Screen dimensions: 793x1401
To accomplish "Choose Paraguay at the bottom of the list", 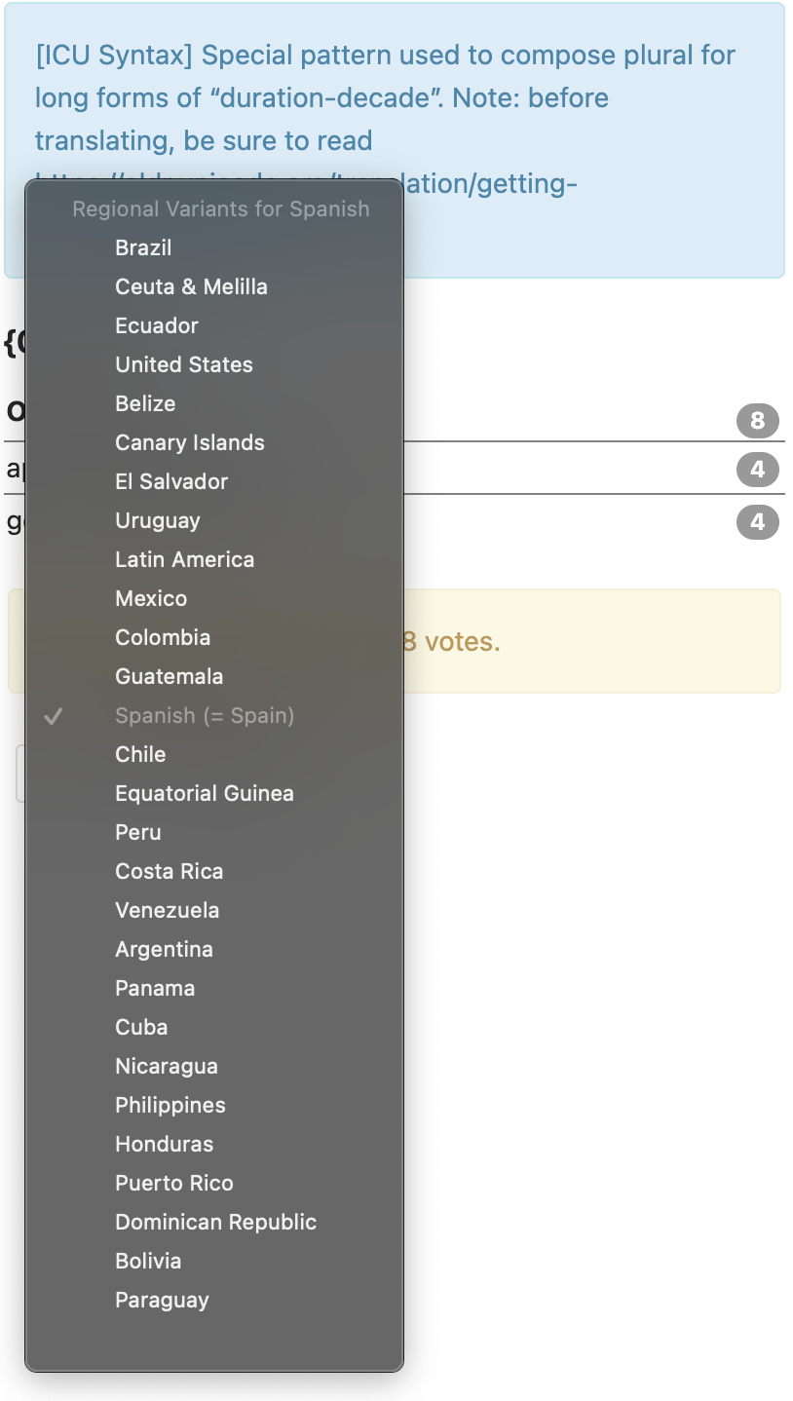I will pos(162,1300).
